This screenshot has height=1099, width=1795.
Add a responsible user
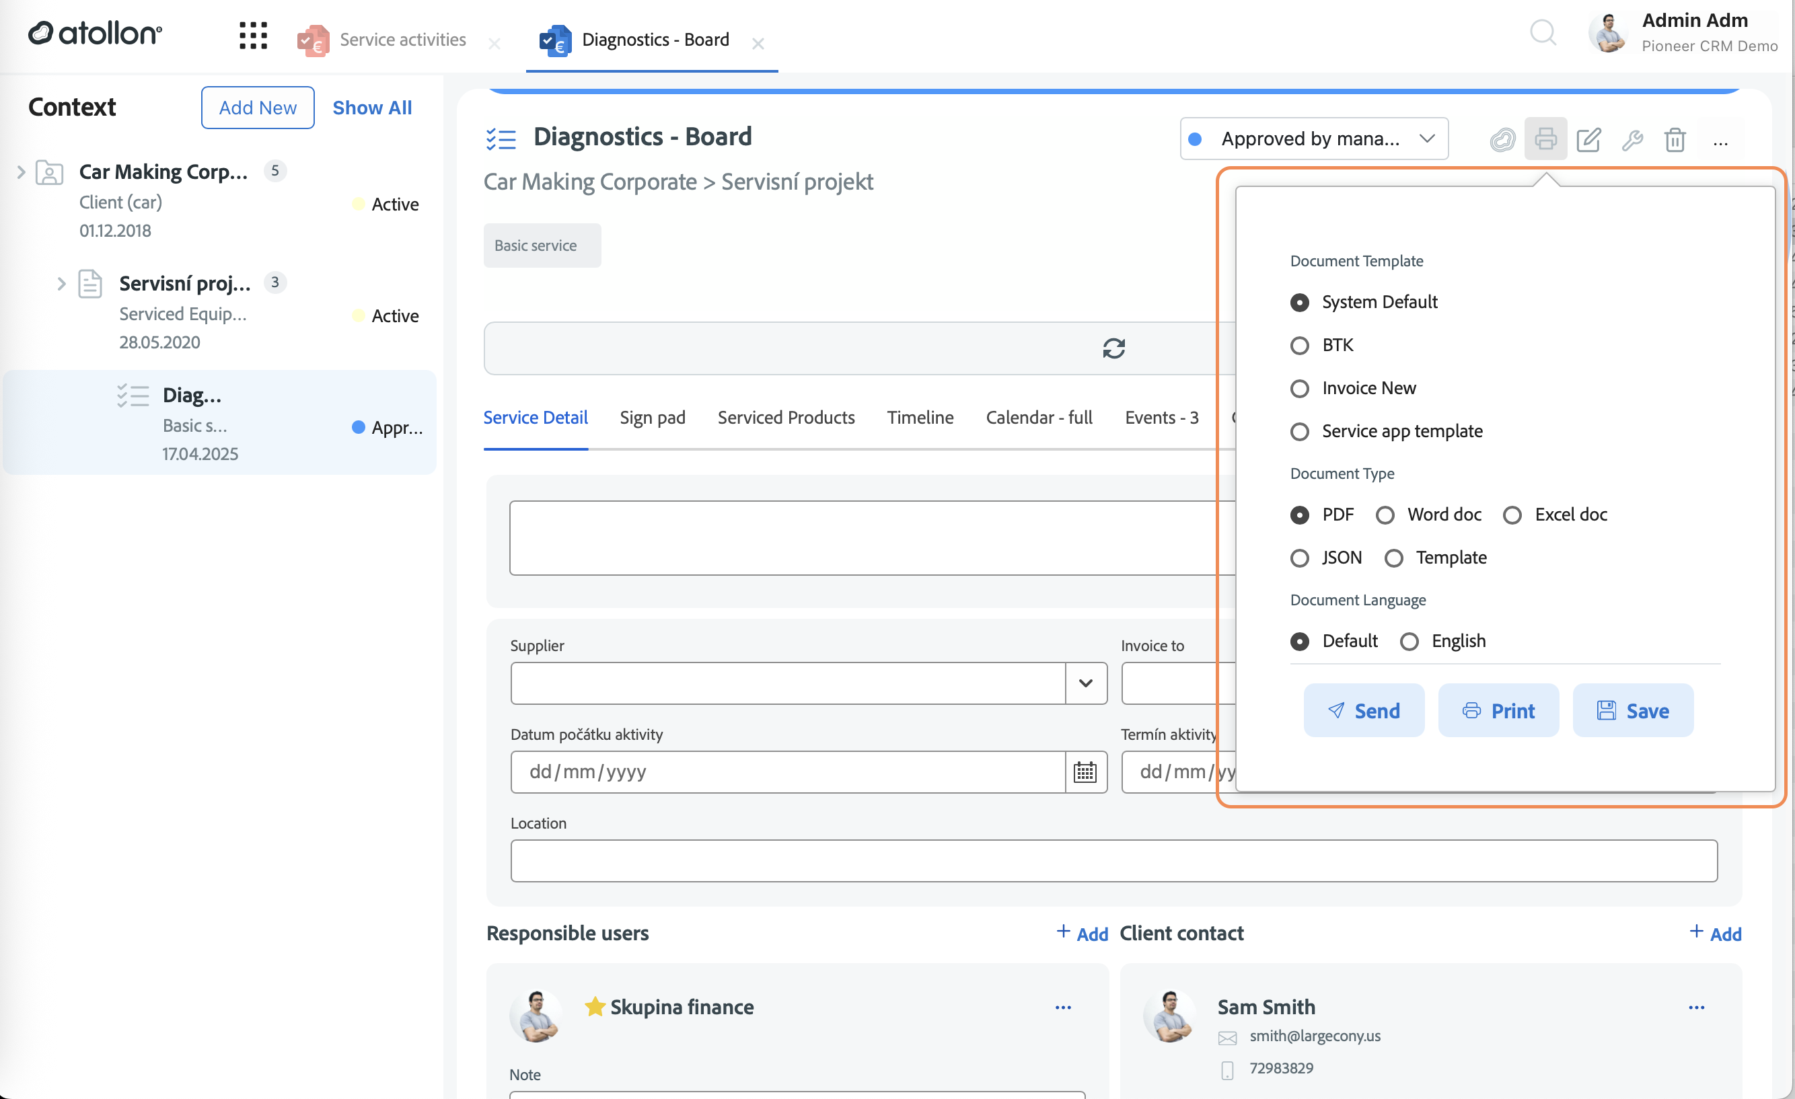click(1082, 934)
